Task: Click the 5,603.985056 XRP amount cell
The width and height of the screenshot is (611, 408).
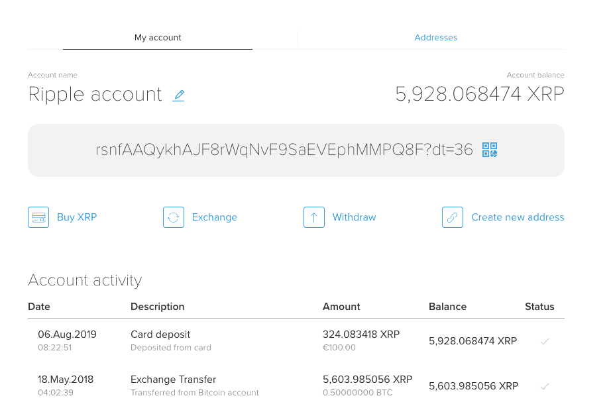Action: click(367, 380)
